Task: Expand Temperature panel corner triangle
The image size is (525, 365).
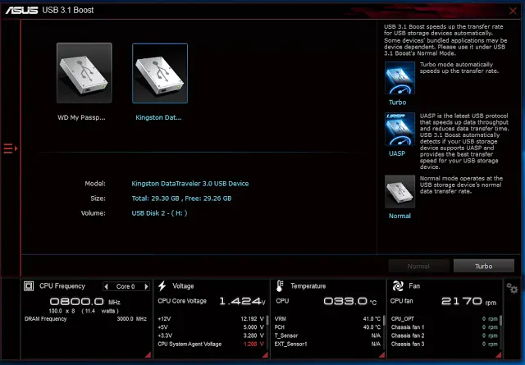Action: click(381, 354)
